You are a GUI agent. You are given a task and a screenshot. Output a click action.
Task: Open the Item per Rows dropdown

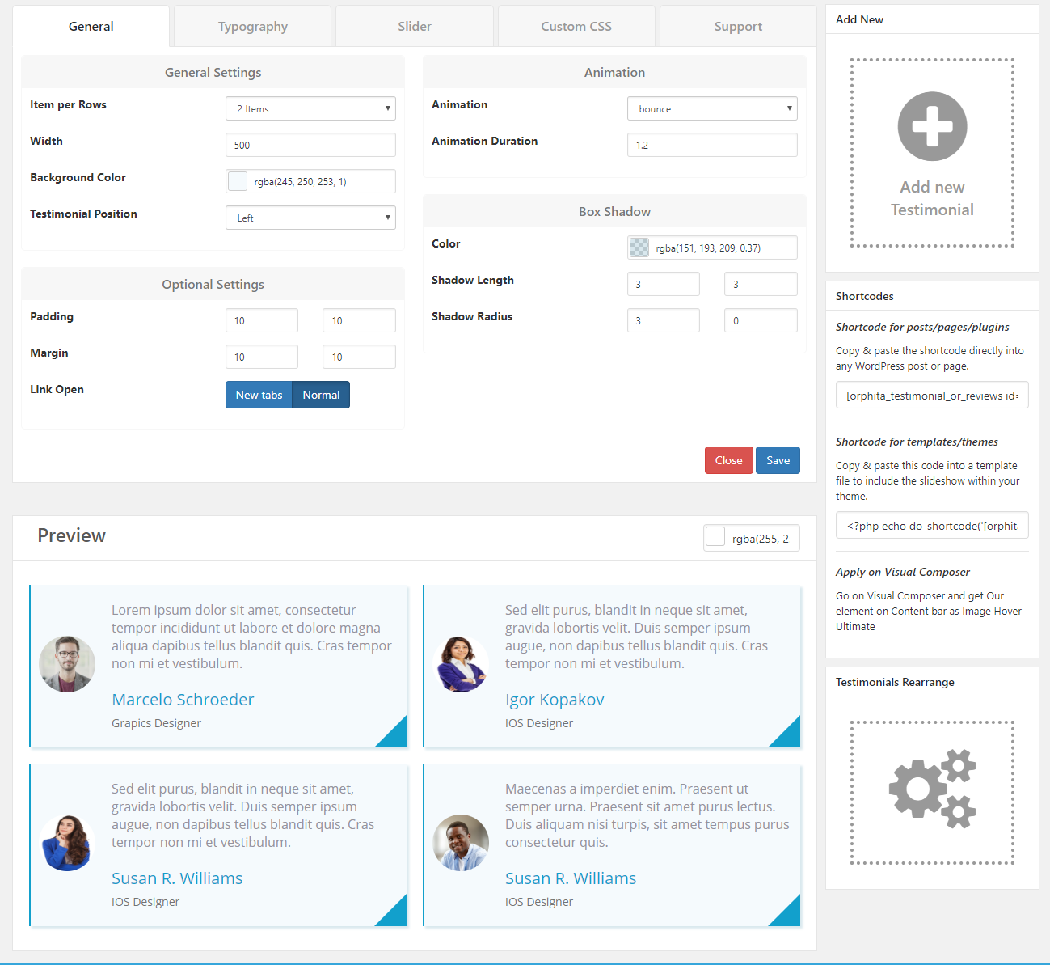click(310, 108)
